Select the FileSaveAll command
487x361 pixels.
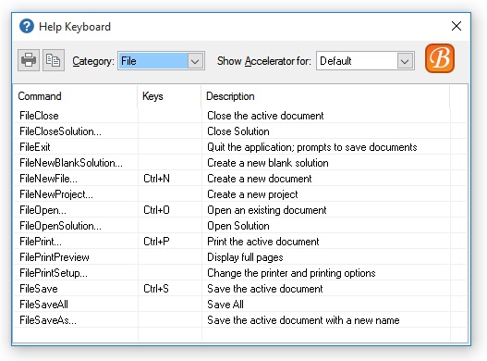point(43,305)
